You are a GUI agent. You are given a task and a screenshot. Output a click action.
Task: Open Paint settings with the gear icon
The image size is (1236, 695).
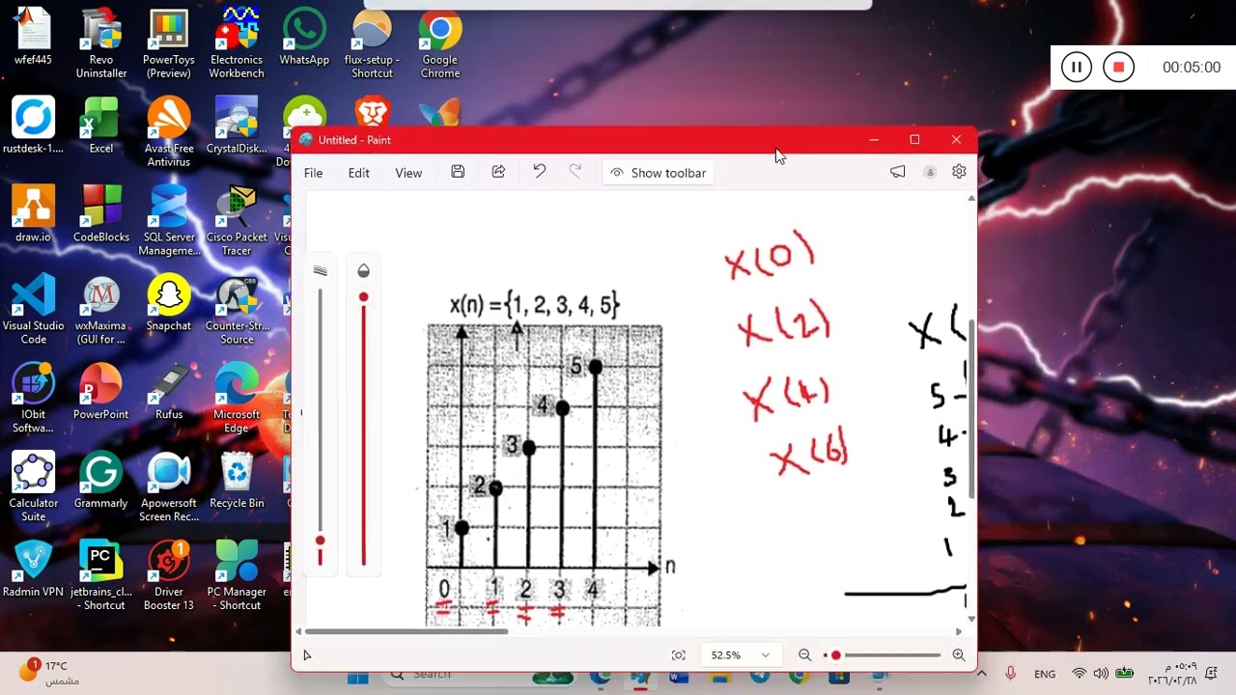pyautogui.click(x=959, y=172)
